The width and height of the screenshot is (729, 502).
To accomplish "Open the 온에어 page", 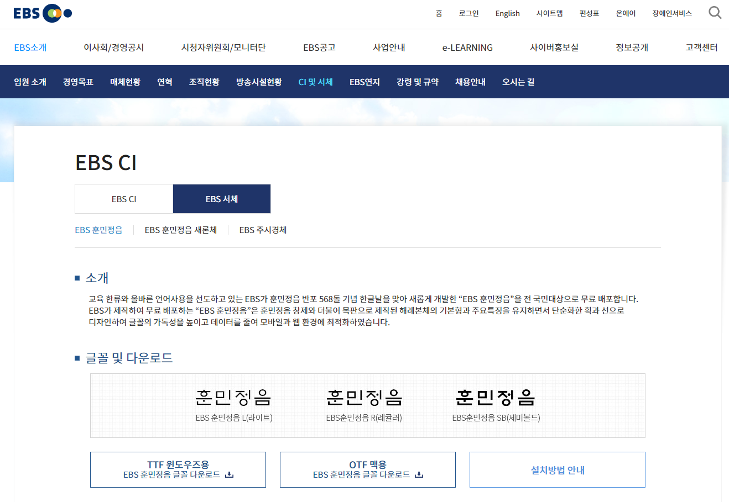I will [x=625, y=13].
